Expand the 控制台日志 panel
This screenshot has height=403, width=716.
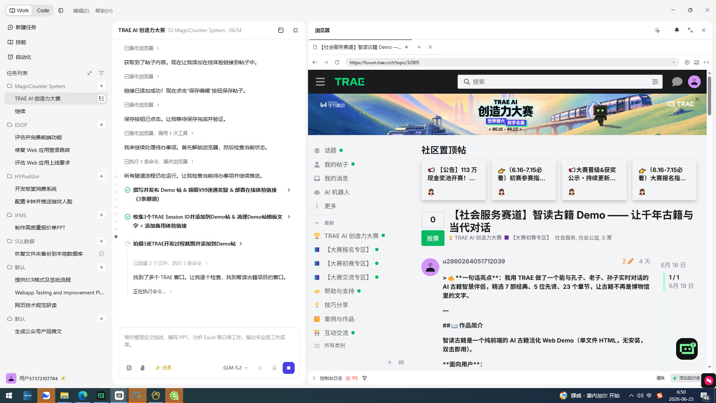coord(314,378)
